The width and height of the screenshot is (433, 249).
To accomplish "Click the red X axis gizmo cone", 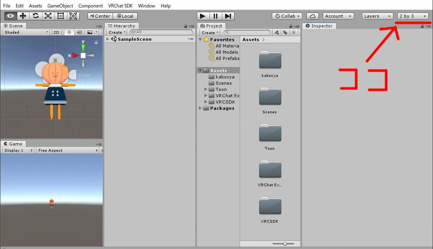I will (x=76, y=56).
